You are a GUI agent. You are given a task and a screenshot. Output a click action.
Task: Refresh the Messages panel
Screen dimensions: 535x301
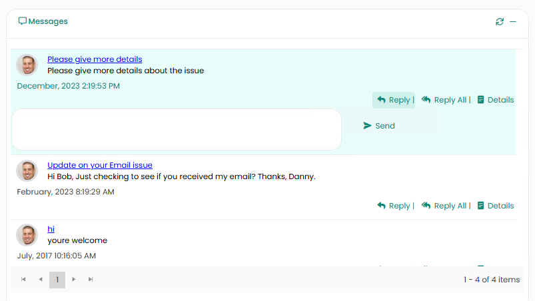click(500, 22)
